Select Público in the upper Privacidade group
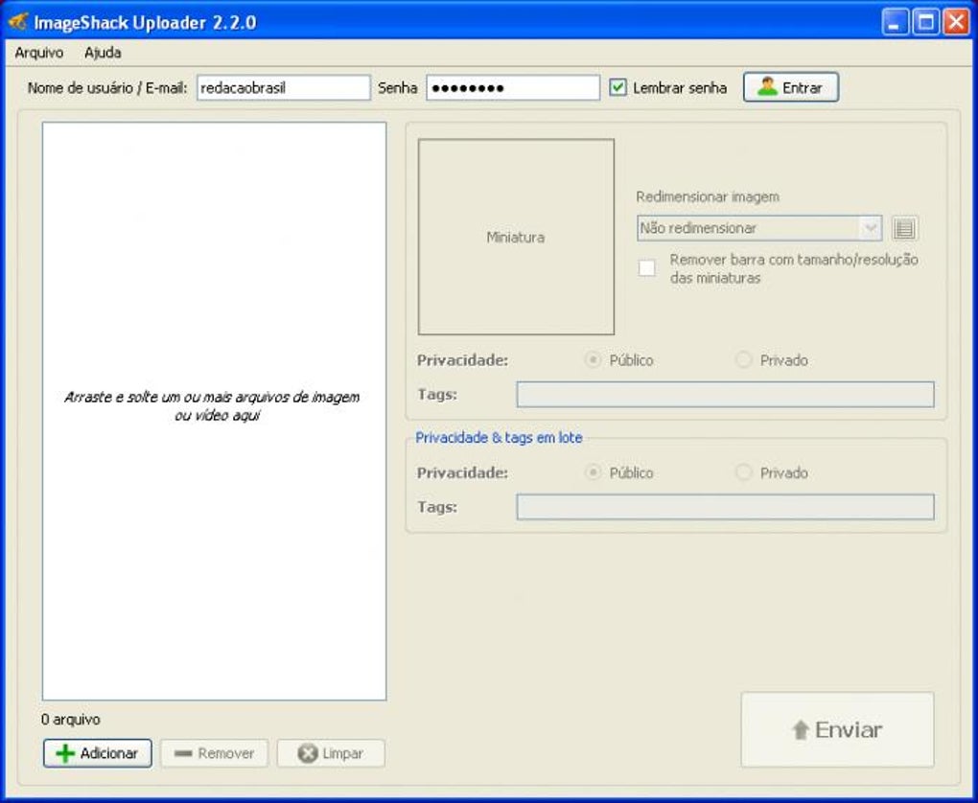 [593, 360]
